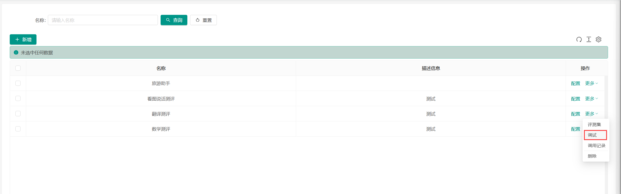The width and height of the screenshot is (621, 194).
Task: Open the row density icon
Action: point(589,39)
